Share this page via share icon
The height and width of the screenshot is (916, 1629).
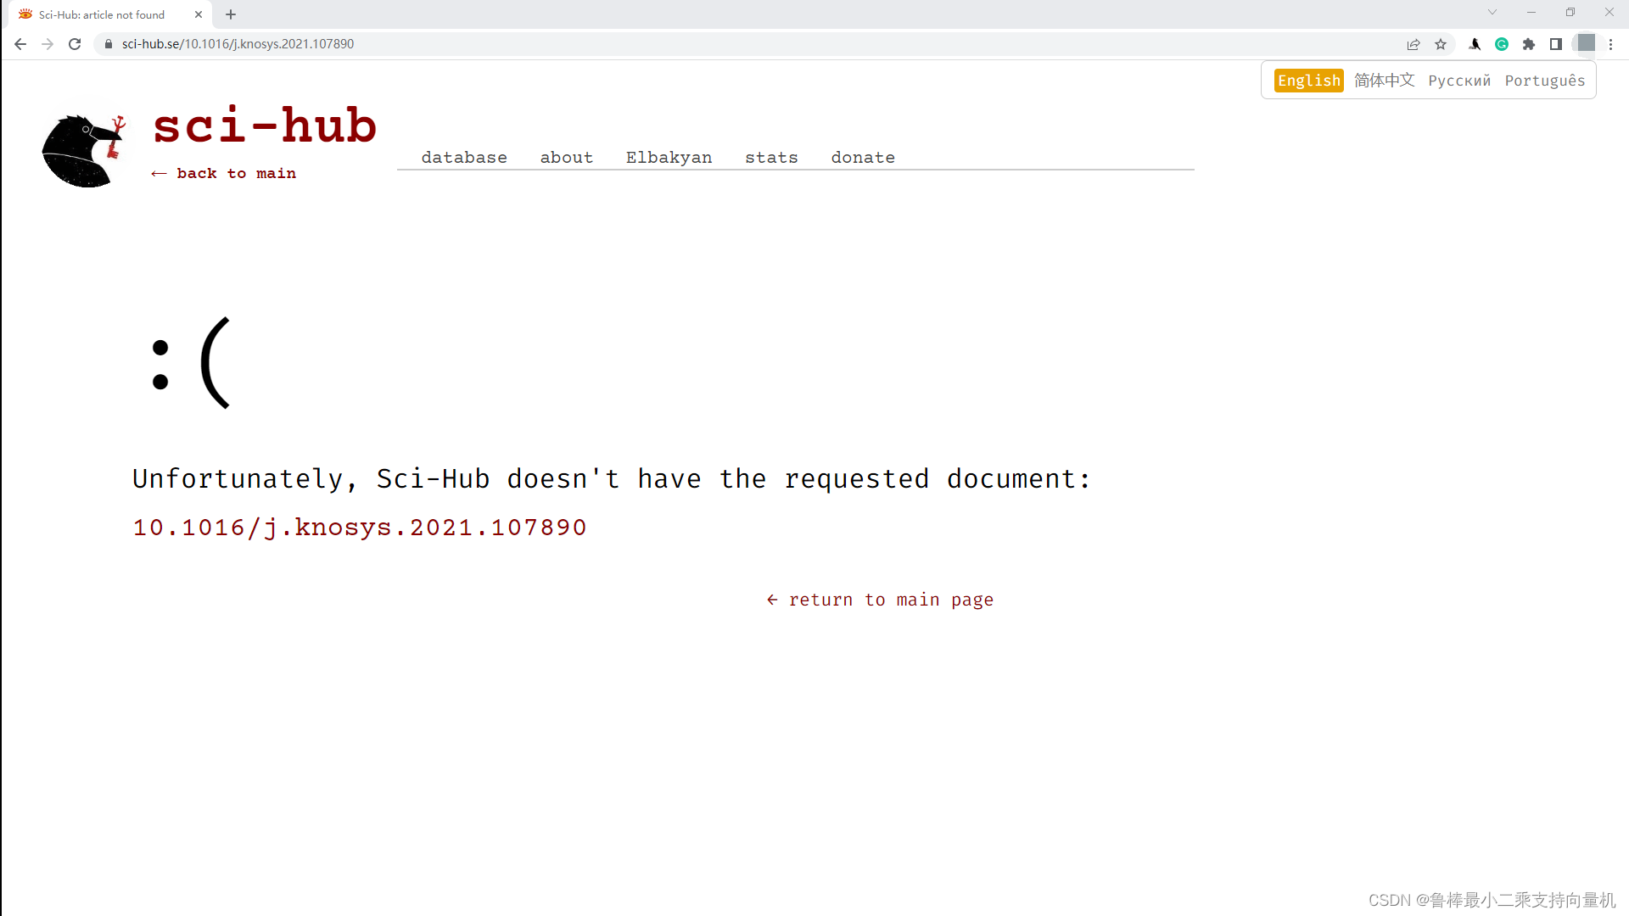1413,44
